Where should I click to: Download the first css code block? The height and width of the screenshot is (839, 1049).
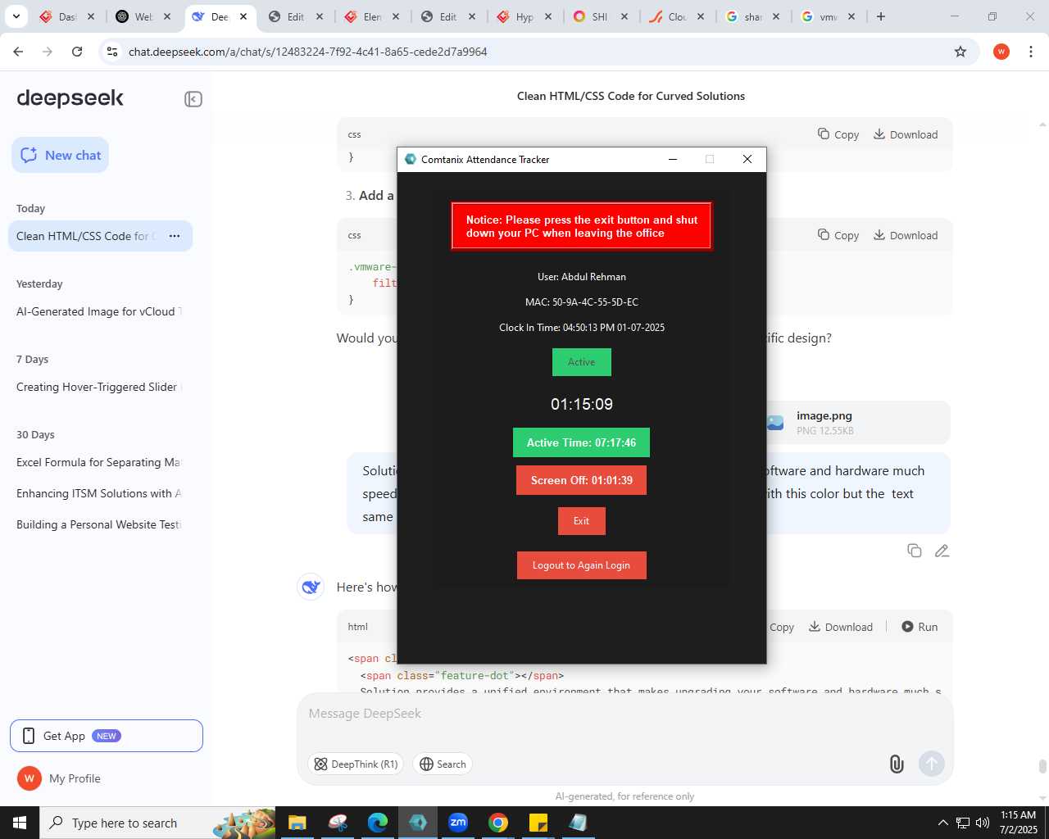click(906, 134)
